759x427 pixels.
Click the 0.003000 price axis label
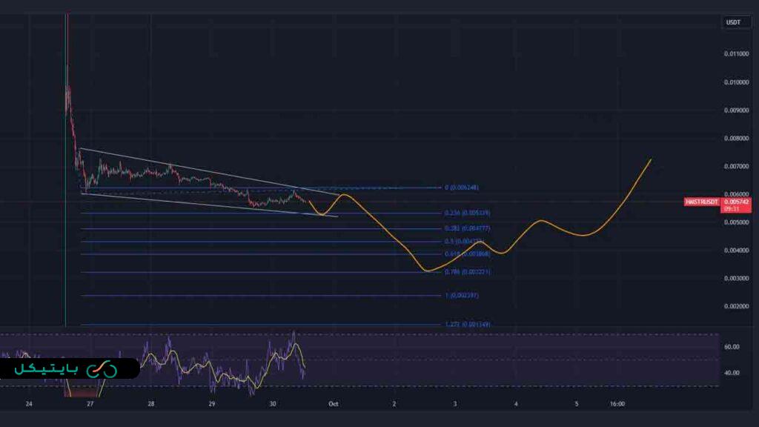pos(737,278)
